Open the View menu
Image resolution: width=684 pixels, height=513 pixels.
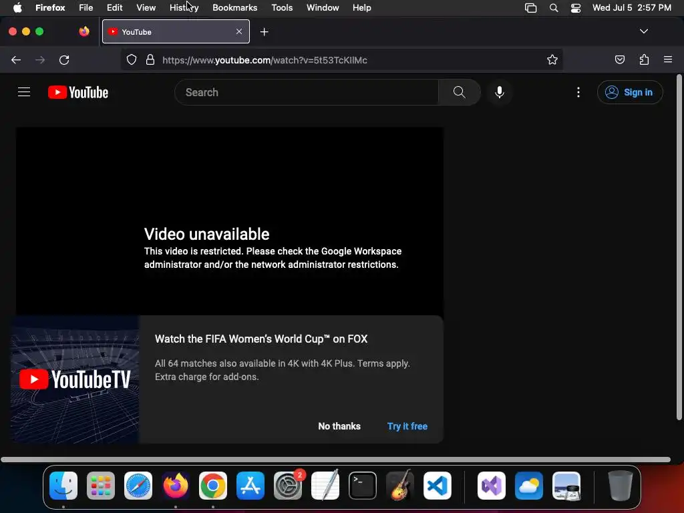(146, 7)
